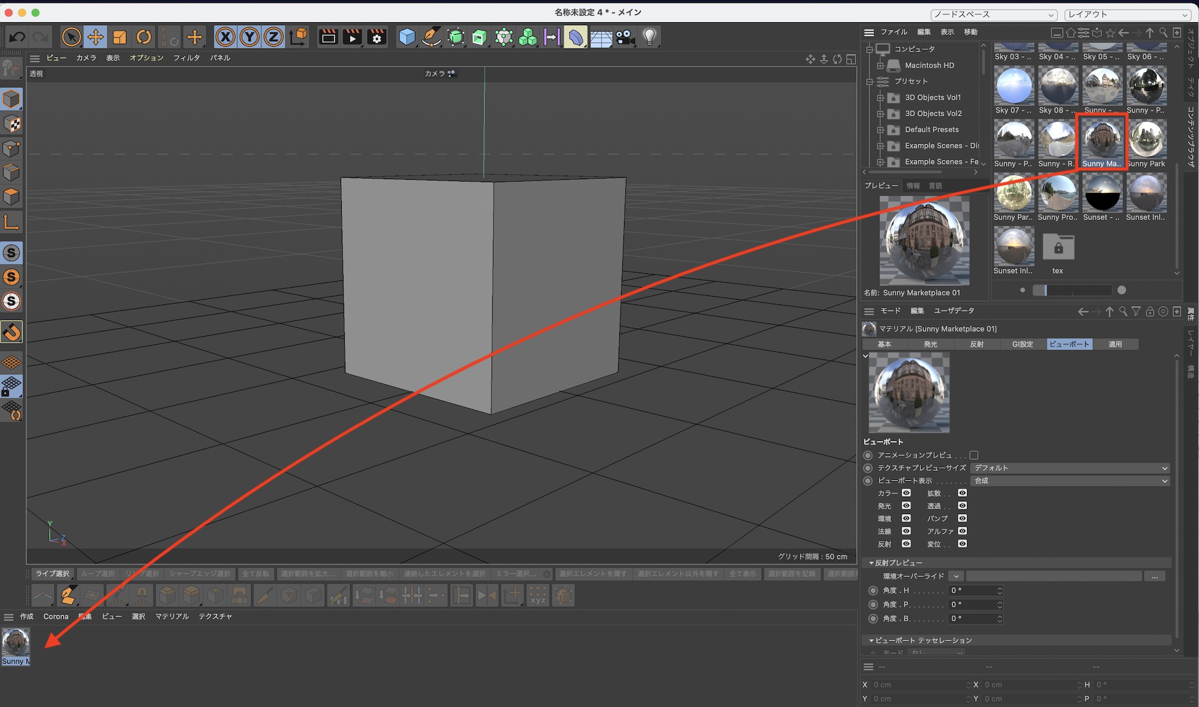Image resolution: width=1199 pixels, height=707 pixels.
Task: Click the camera object icon in toolbar
Action: coord(625,37)
